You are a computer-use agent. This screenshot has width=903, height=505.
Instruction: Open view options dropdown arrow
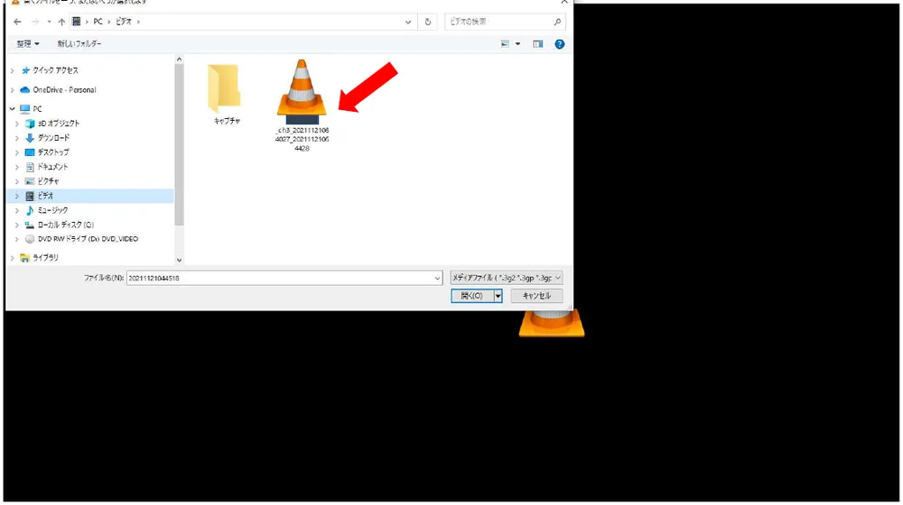point(517,43)
